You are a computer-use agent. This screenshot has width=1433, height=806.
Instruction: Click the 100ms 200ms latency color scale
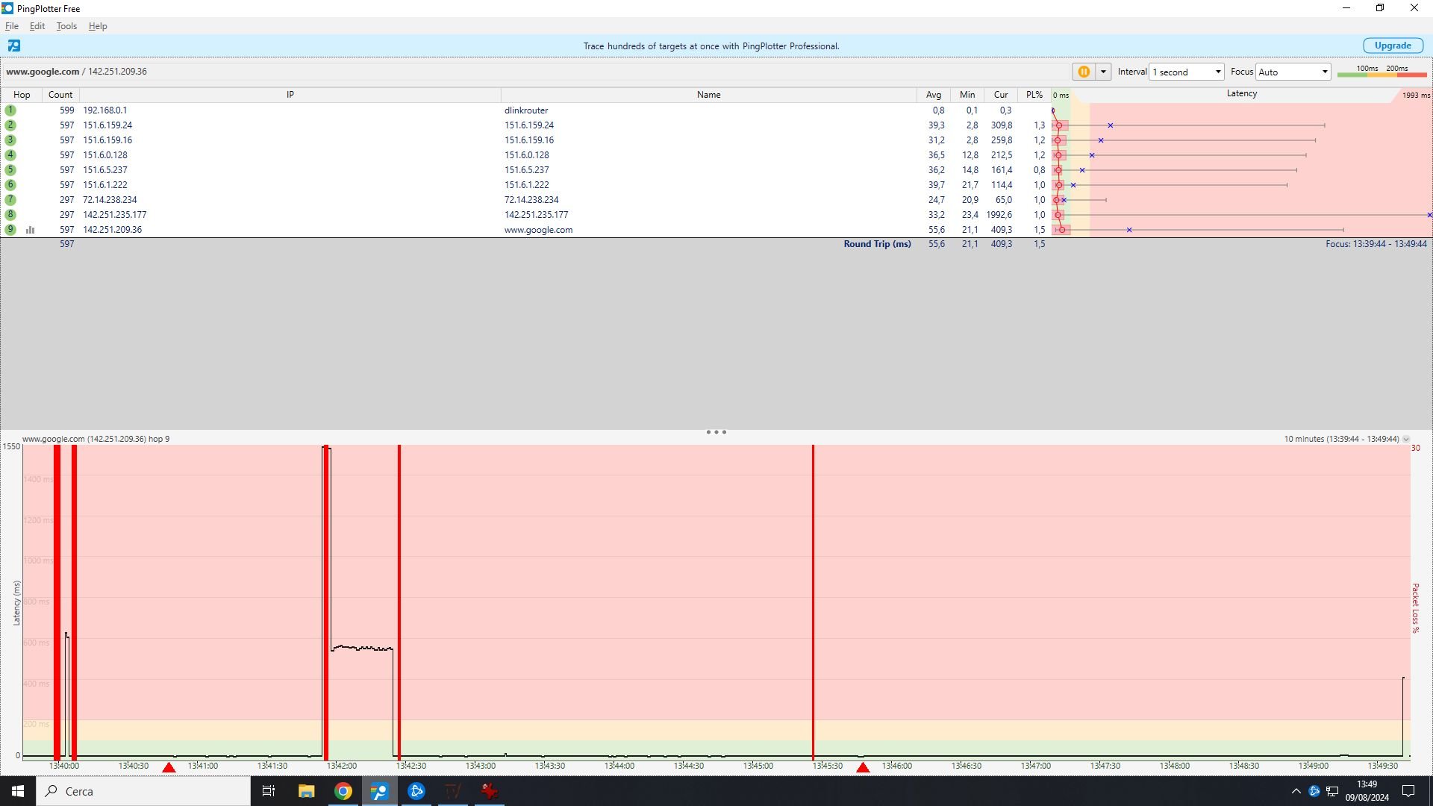(x=1382, y=71)
